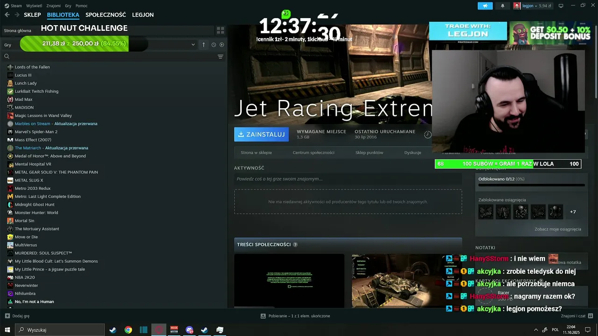Click Mortal Sin game icon
Viewport: 598px width, 336px height.
[10, 221]
